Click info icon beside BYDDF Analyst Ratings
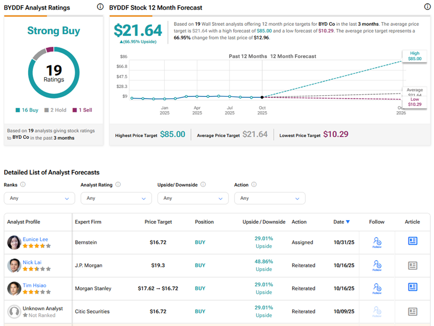This screenshot has width=434, height=326. click(100, 7)
